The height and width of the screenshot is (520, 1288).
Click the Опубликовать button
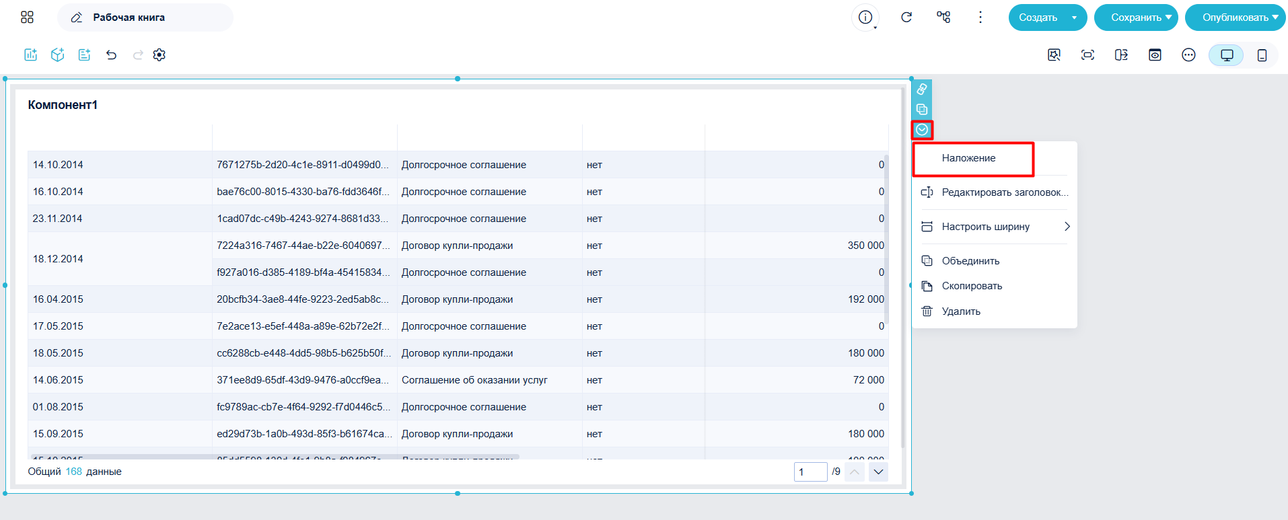tap(1236, 17)
